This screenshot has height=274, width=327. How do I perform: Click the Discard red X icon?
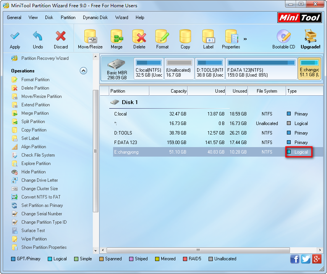61,37
